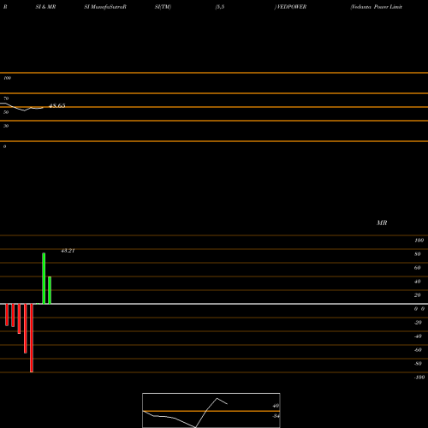Click the SI(TM) header text

click(x=163, y=7)
